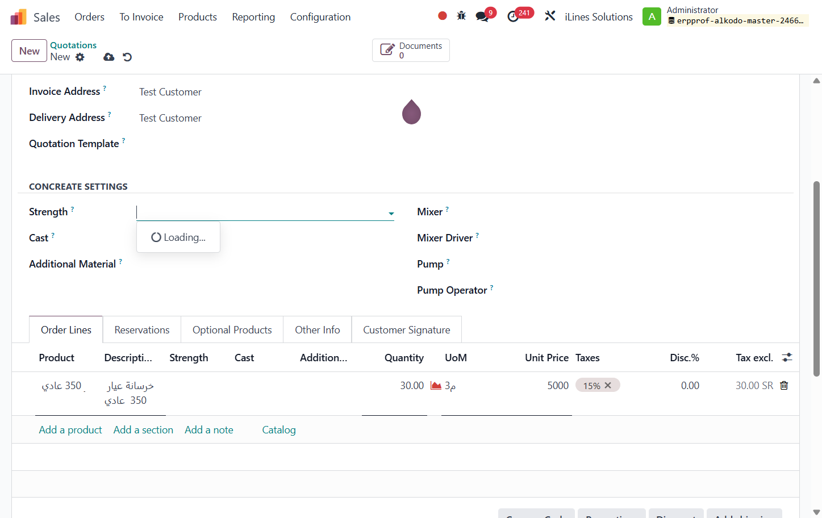Go back to the Quotations breadcrumb

pos(73,45)
